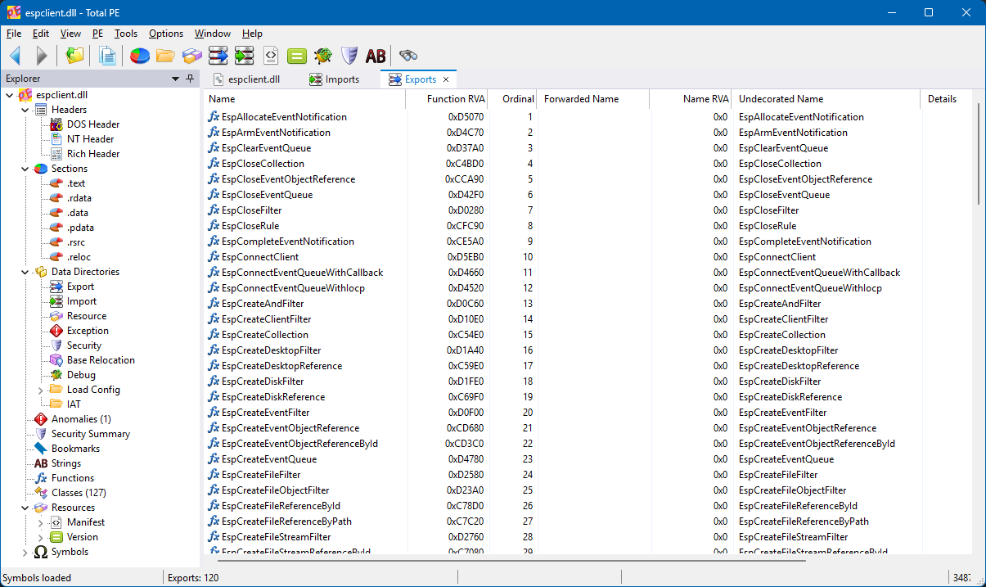
Task: Open the Tools menu
Action: 126,34
